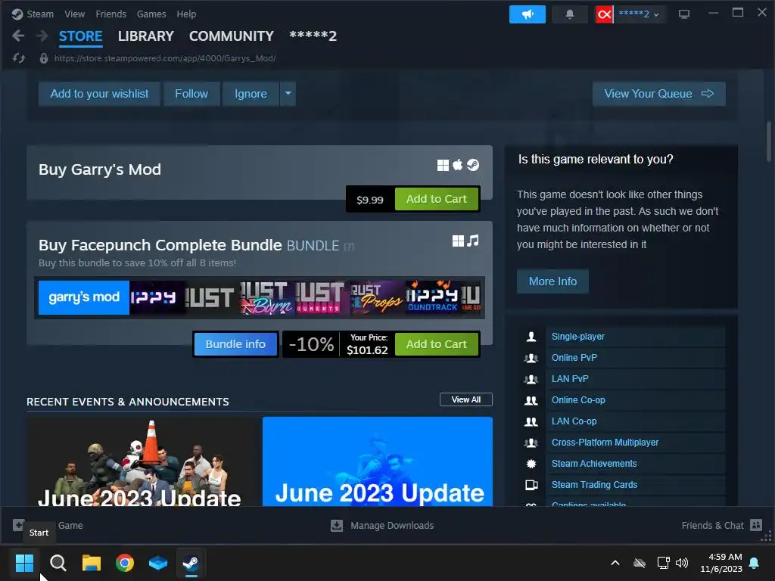Click the Follow button

click(191, 93)
